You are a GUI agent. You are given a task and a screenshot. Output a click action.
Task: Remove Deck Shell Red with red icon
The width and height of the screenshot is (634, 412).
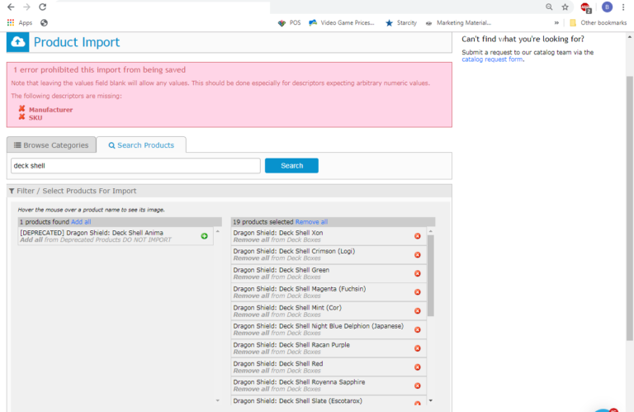pyautogui.click(x=417, y=367)
